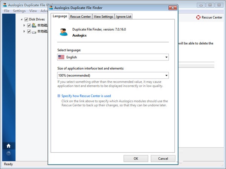Click the Ready status bar text
This screenshot has height=169, width=226.
point(8,164)
